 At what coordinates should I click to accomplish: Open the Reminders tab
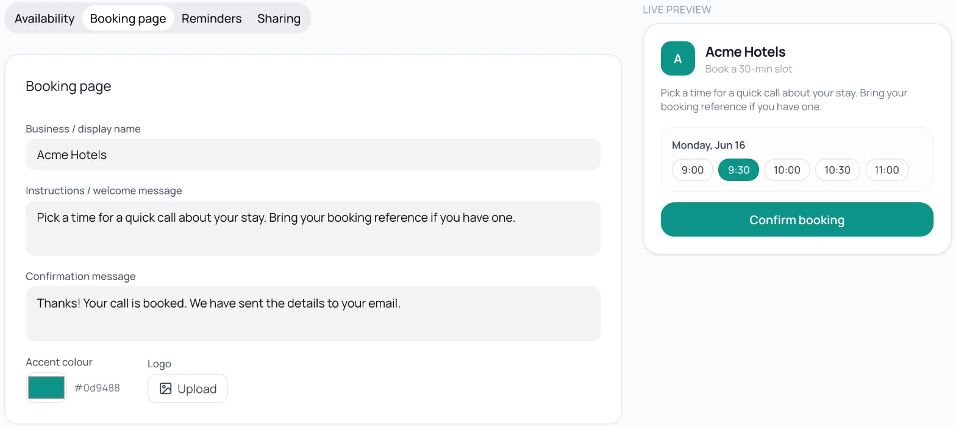[x=212, y=18]
